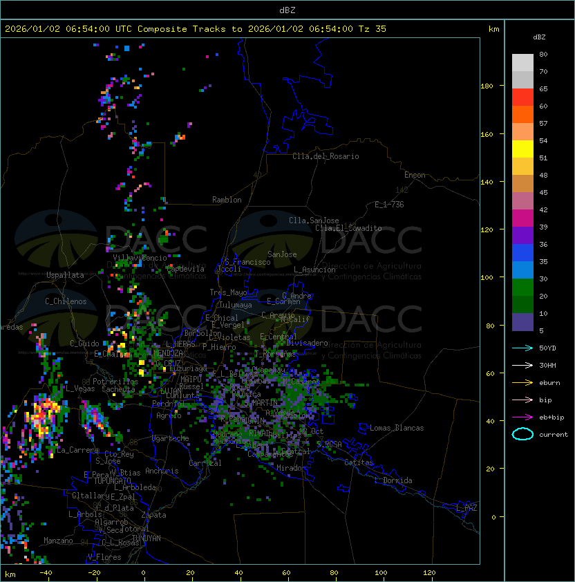Click the C_Chilenos map label
The width and height of the screenshot is (575, 582).
[x=66, y=301]
